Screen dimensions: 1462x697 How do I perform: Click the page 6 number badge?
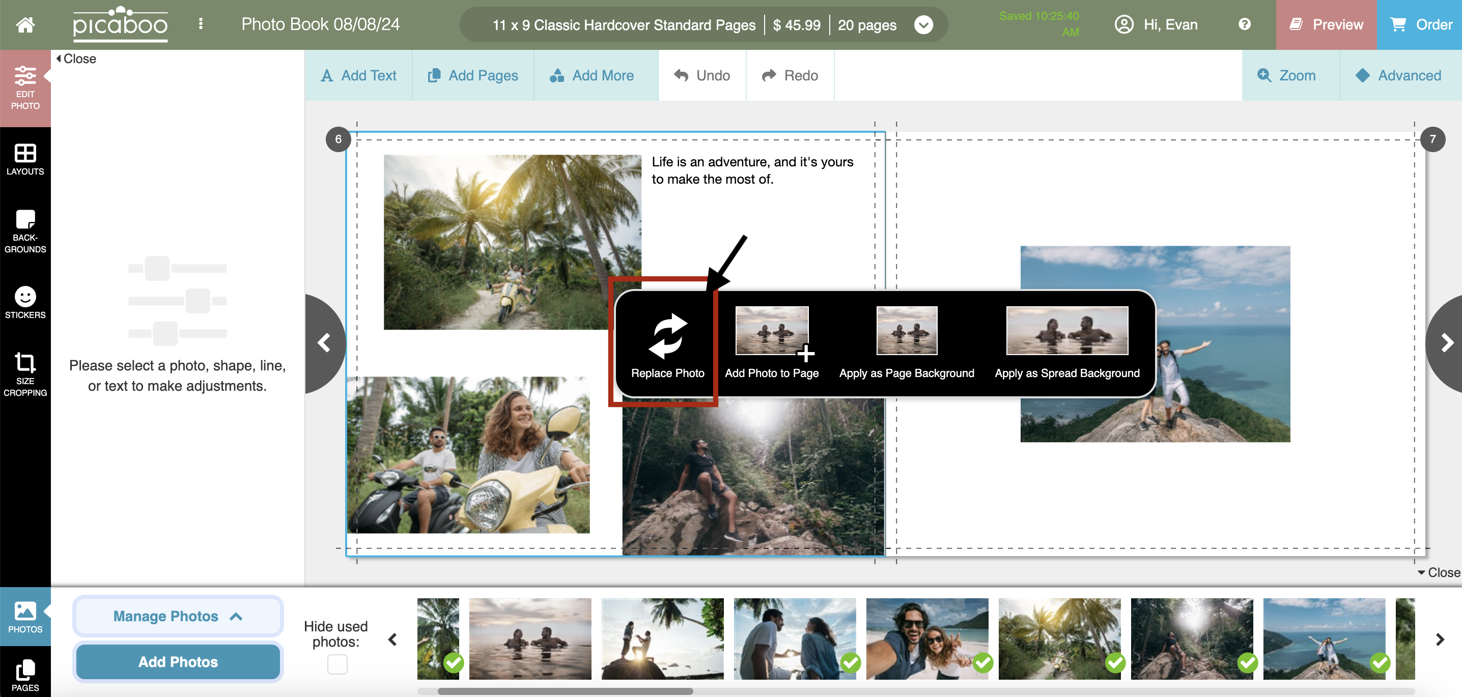tap(338, 139)
